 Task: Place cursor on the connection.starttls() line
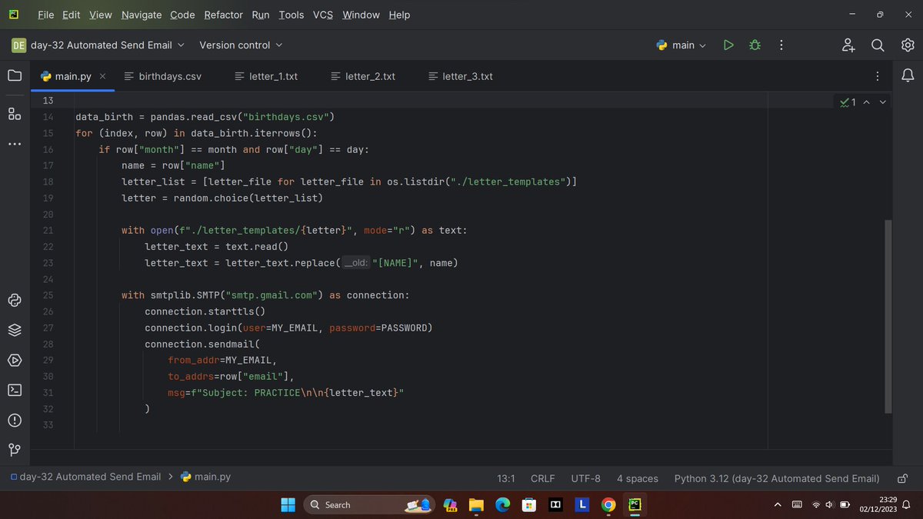tap(205, 311)
